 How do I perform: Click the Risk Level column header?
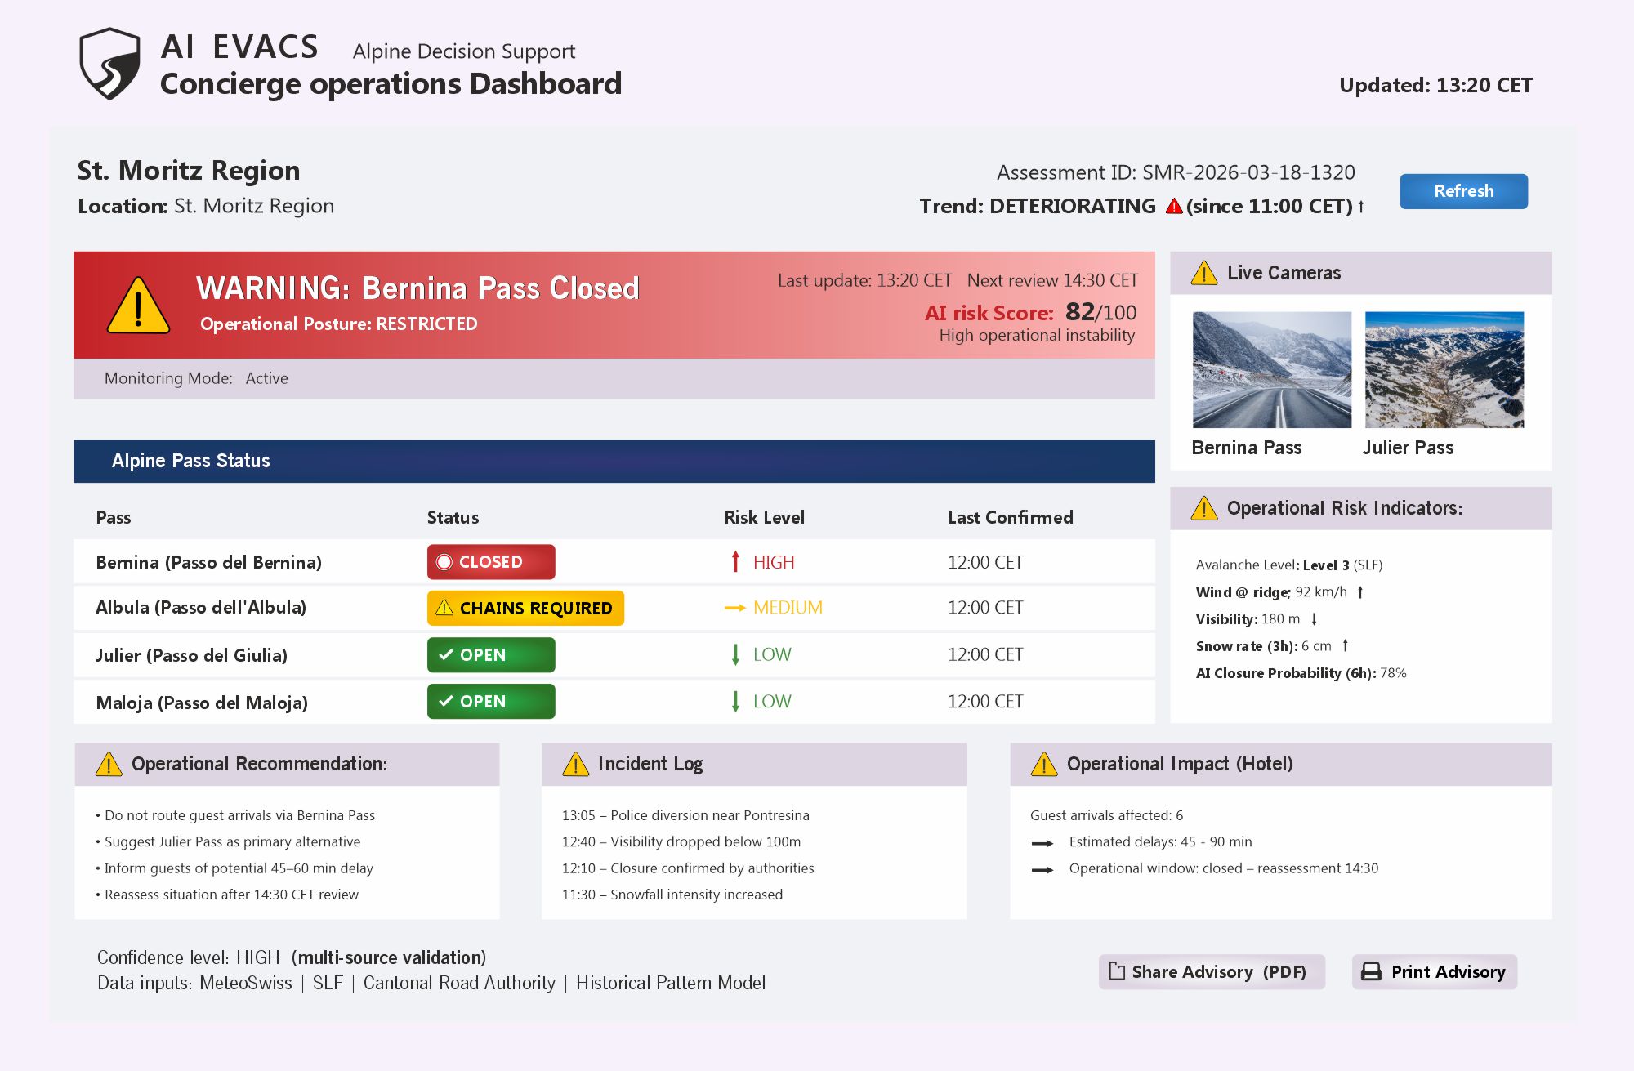pyautogui.click(x=764, y=517)
